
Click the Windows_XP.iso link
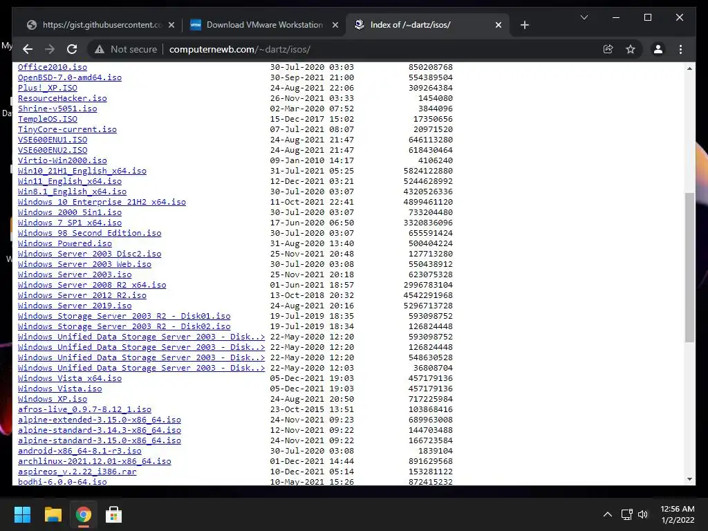(53, 400)
